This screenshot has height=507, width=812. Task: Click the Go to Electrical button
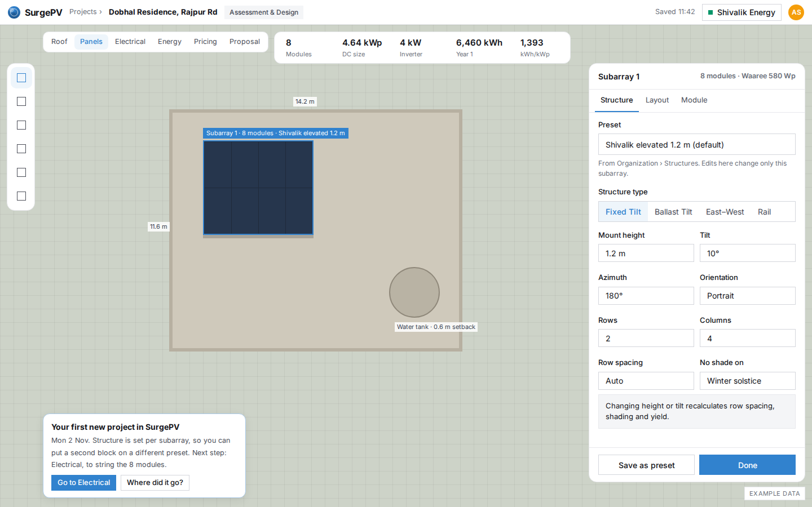point(83,483)
